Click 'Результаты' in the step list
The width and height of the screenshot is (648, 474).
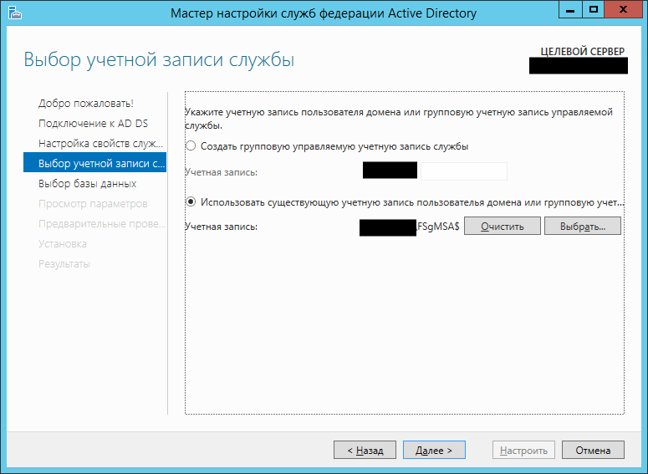coord(64,264)
